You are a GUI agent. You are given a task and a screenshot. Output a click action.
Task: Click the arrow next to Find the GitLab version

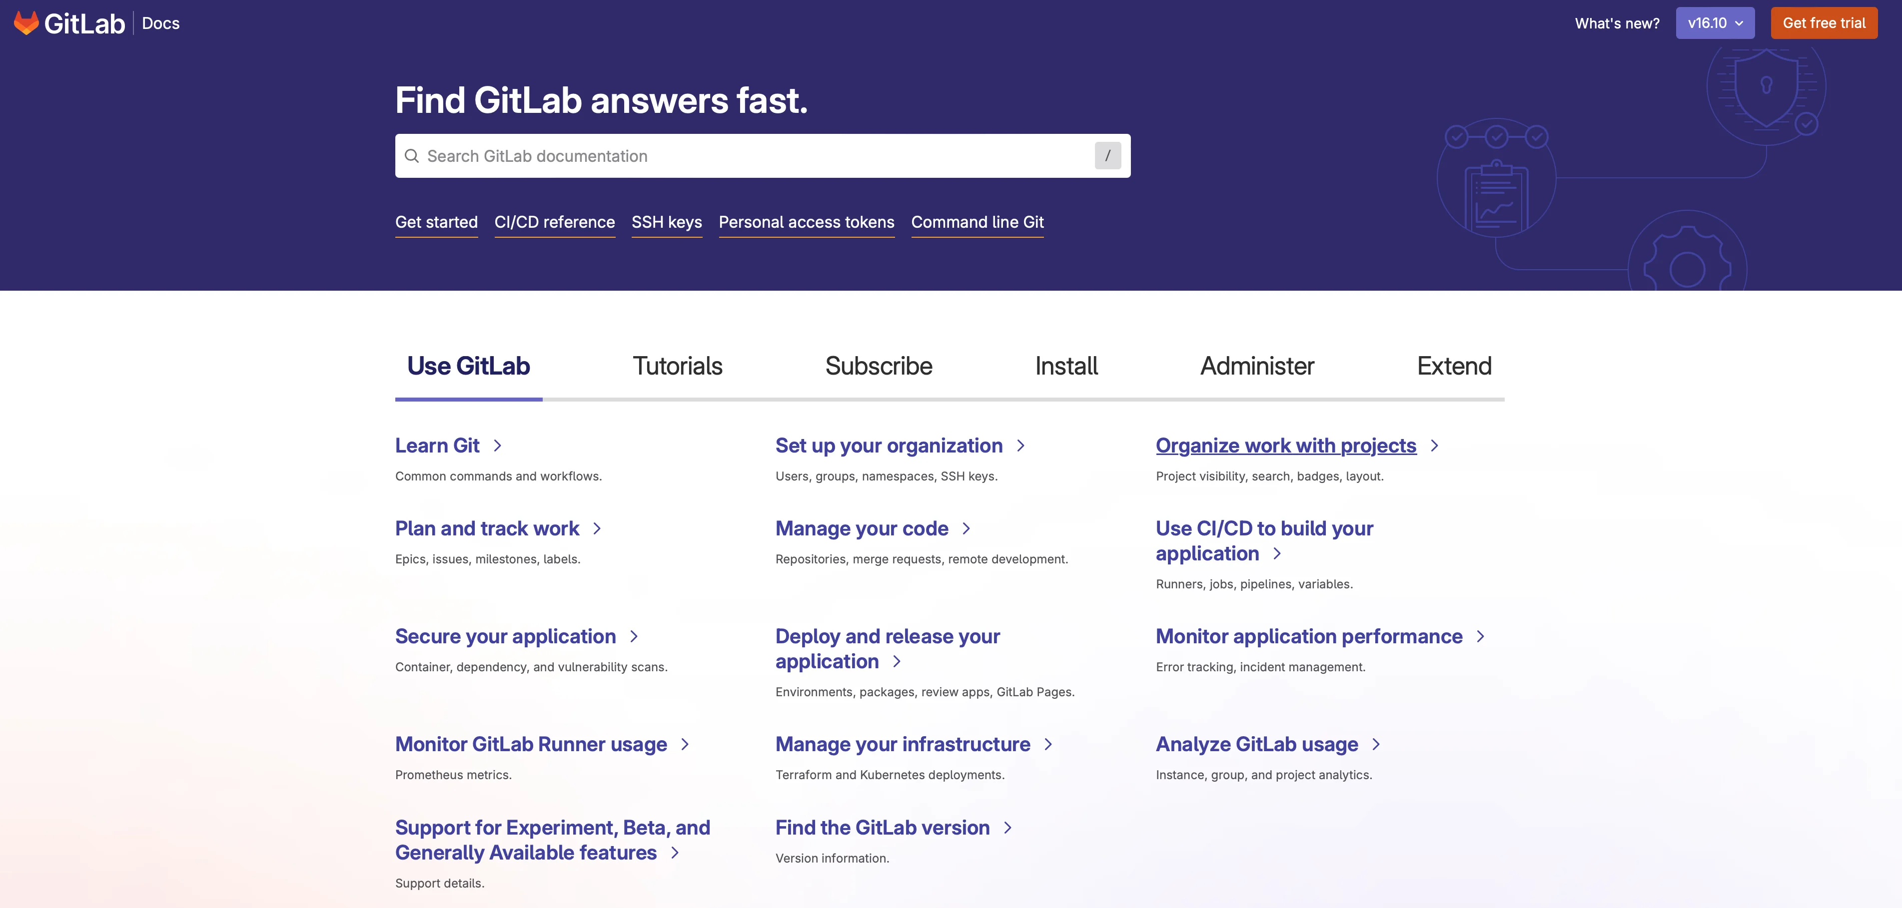click(1008, 828)
